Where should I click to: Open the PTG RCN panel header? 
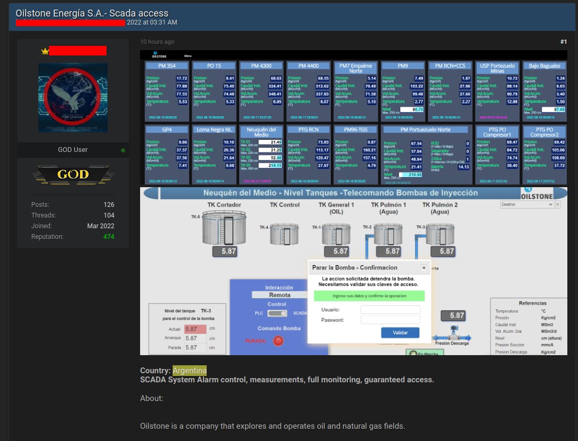coord(308,130)
